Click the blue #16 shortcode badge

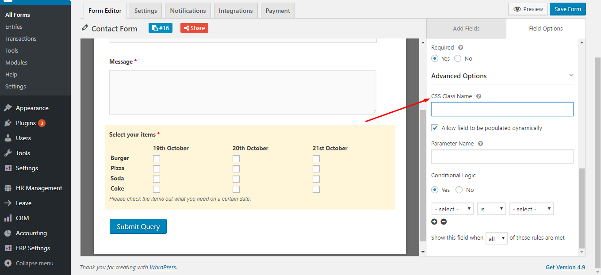pyautogui.click(x=160, y=27)
